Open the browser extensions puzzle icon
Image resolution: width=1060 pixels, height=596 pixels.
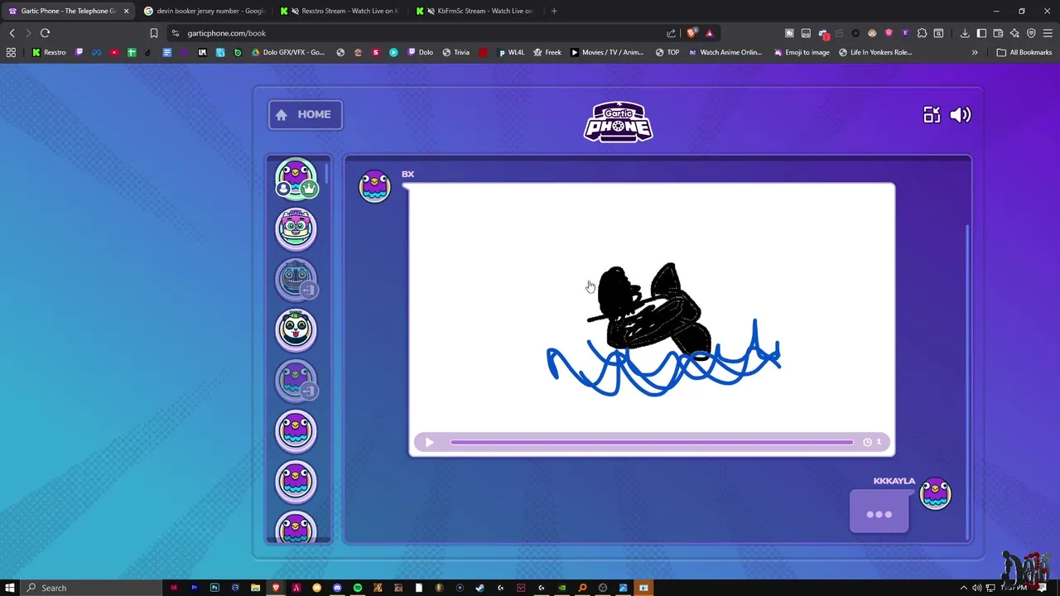[x=922, y=33]
